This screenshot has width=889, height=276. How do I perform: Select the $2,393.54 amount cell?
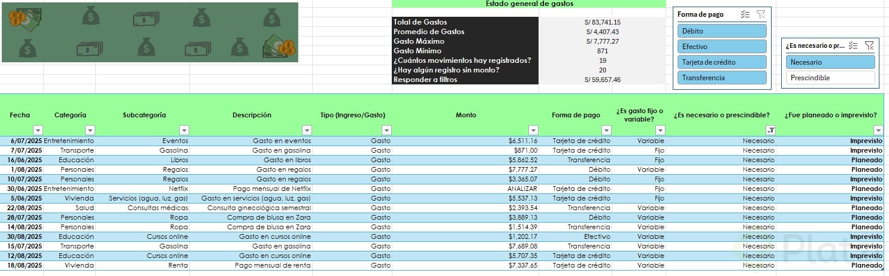pyautogui.click(x=465, y=208)
